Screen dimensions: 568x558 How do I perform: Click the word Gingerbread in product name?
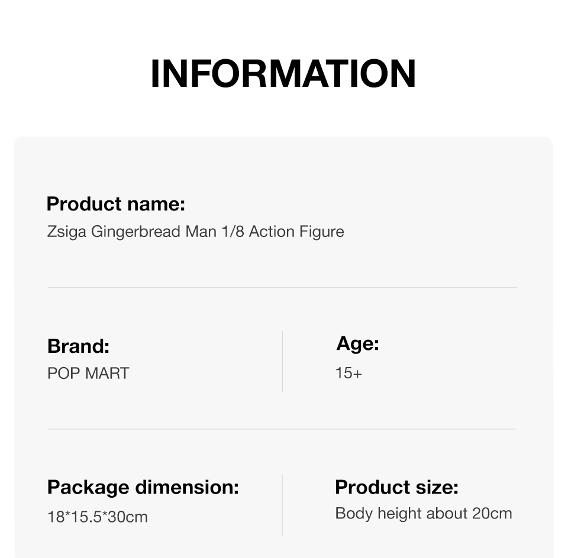135,232
